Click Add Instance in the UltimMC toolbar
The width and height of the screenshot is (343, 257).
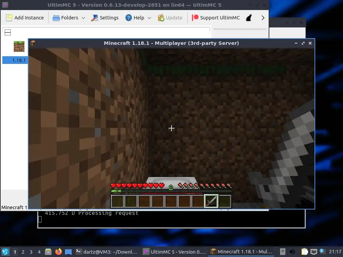point(25,18)
